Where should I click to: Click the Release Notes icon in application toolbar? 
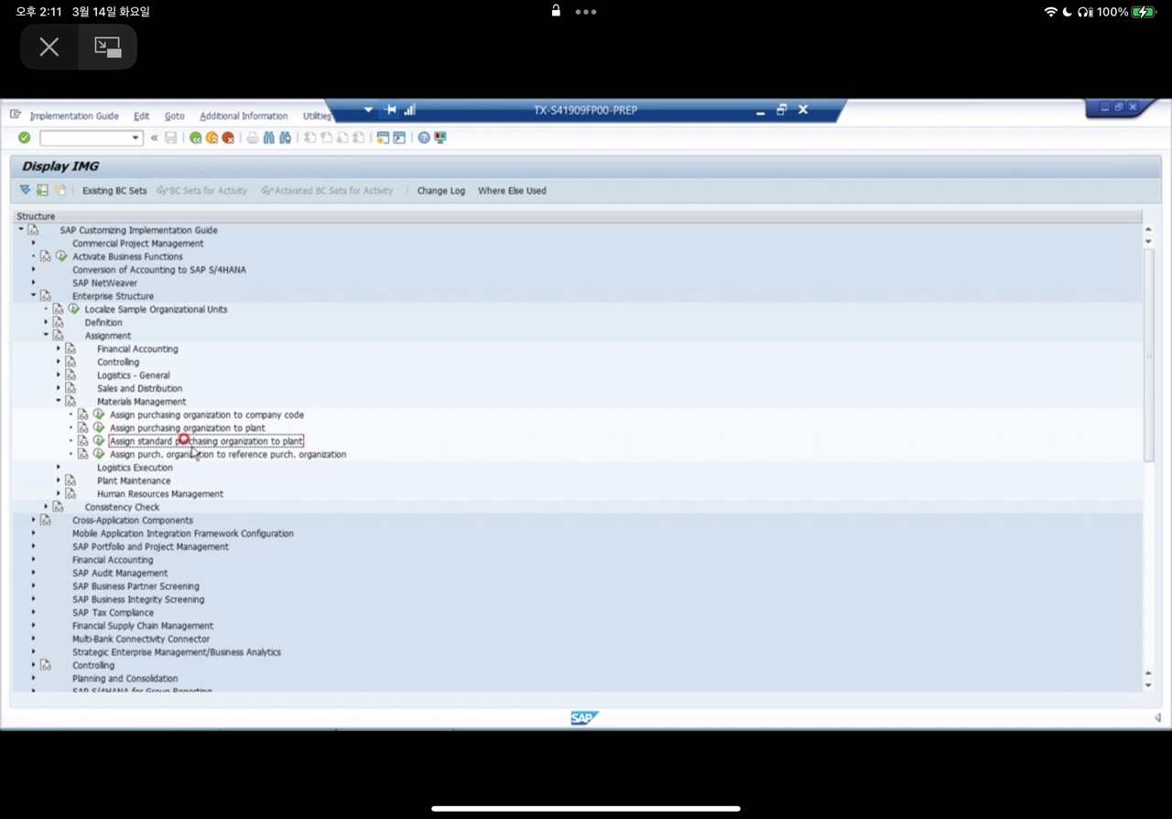tap(60, 190)
